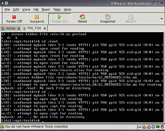Click 'mybash: cd: ..: No such file' line

43,117
